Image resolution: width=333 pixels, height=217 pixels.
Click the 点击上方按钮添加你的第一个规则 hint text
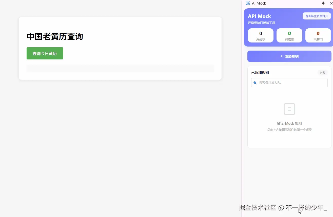coord(289,129)
